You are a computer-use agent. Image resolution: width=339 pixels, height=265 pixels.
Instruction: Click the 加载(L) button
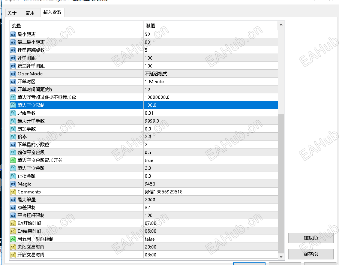coord(310,238)
